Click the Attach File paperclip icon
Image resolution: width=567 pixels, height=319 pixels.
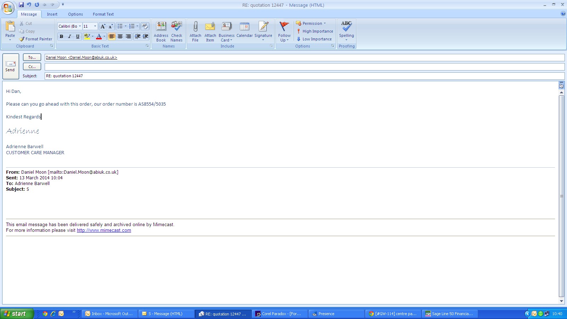tap(195, 27)
